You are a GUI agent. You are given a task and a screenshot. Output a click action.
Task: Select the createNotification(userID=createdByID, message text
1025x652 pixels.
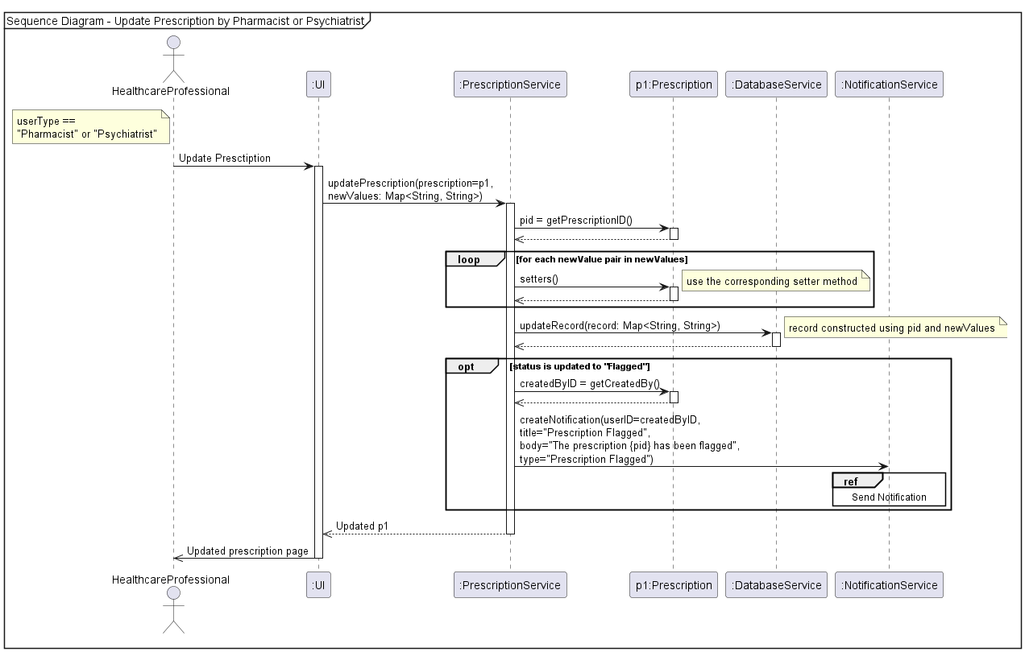coord(610,419)
